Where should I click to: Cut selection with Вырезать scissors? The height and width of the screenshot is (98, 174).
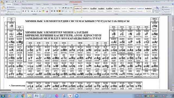tap(11, 7)
